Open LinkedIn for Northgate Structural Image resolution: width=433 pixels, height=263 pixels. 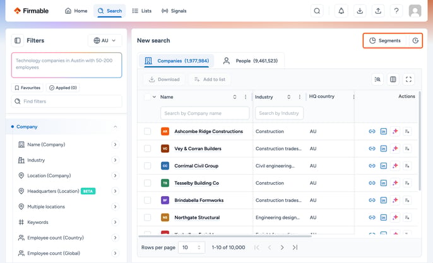pyautogui.click(x=384, y=218)
